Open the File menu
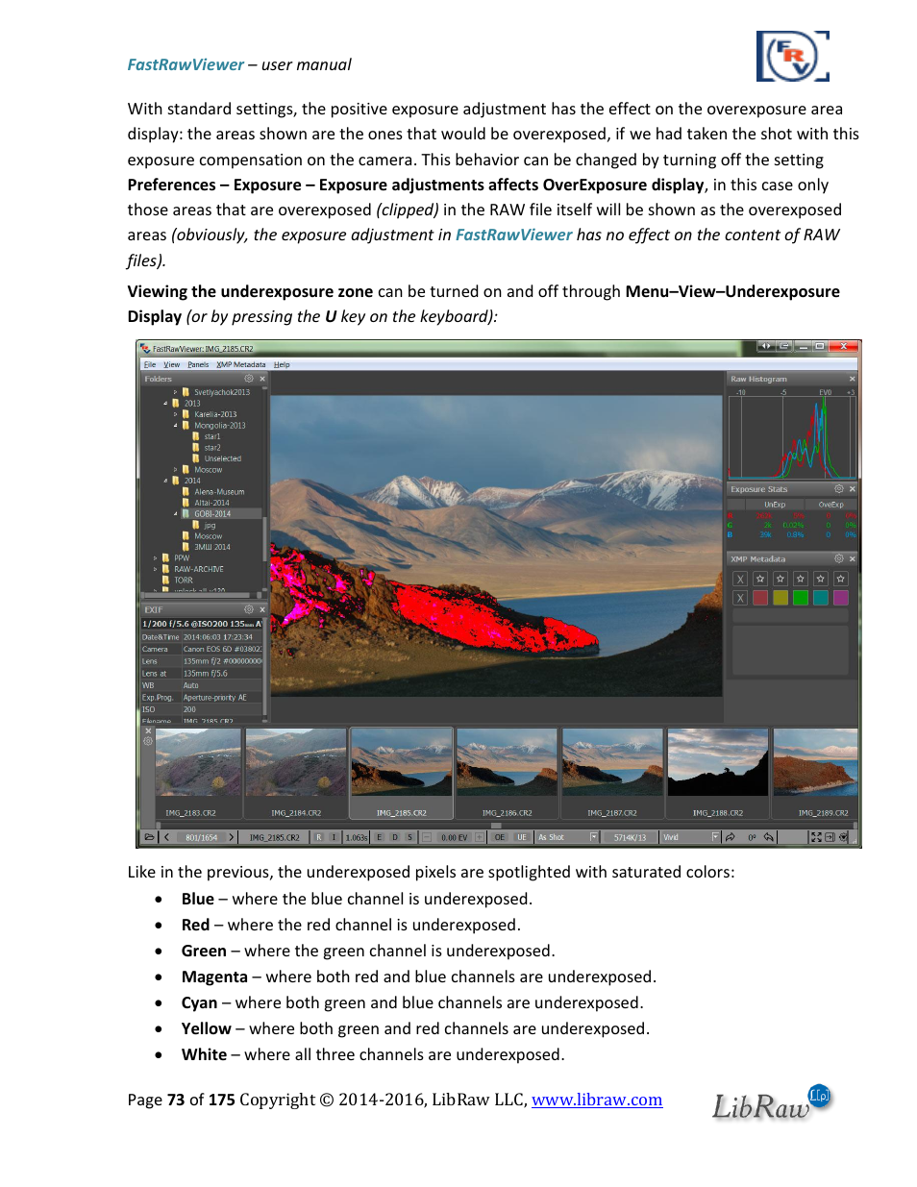This screenshot has width=917, height=1187. (x=150, y=364)
